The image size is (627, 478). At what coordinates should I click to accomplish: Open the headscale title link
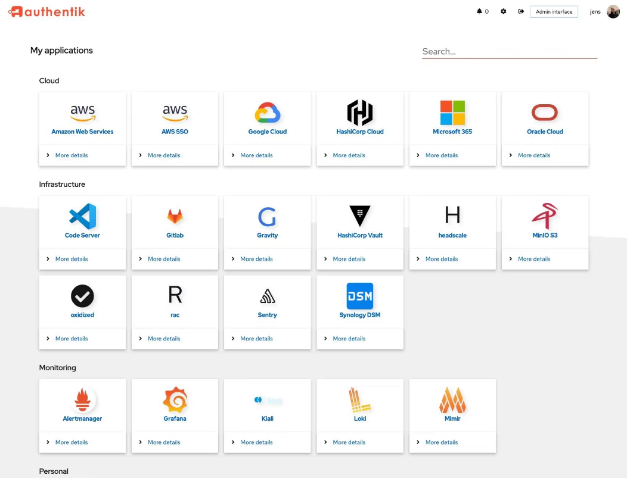(x=452, y=235)
